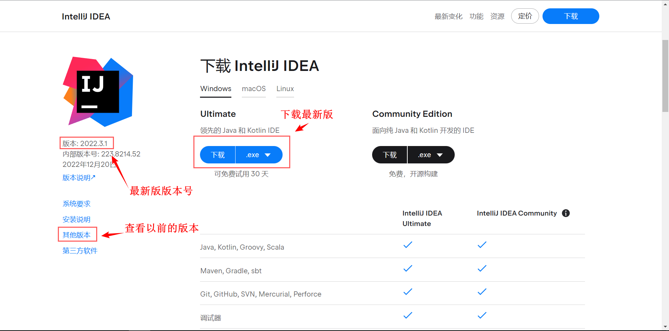Click the blue 下载 button in header
The width and height of the screenshot is (669, 331).
(571, 16)
